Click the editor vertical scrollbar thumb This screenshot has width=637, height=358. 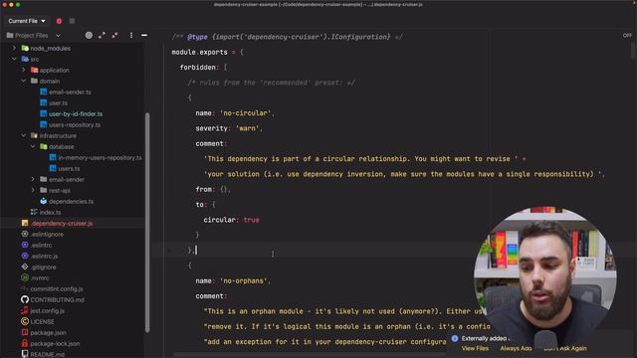point(633,51)
